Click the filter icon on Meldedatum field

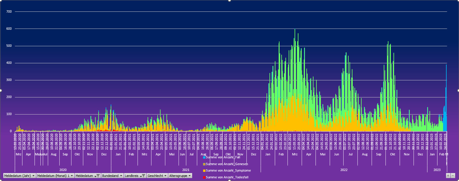click(x=97, y=176)
